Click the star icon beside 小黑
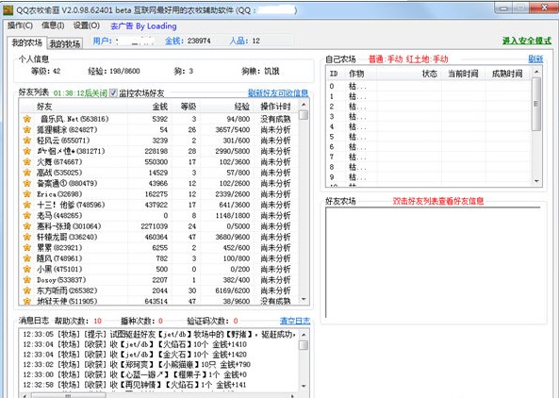Screen dimensions: 559x398 pos(27,269)
